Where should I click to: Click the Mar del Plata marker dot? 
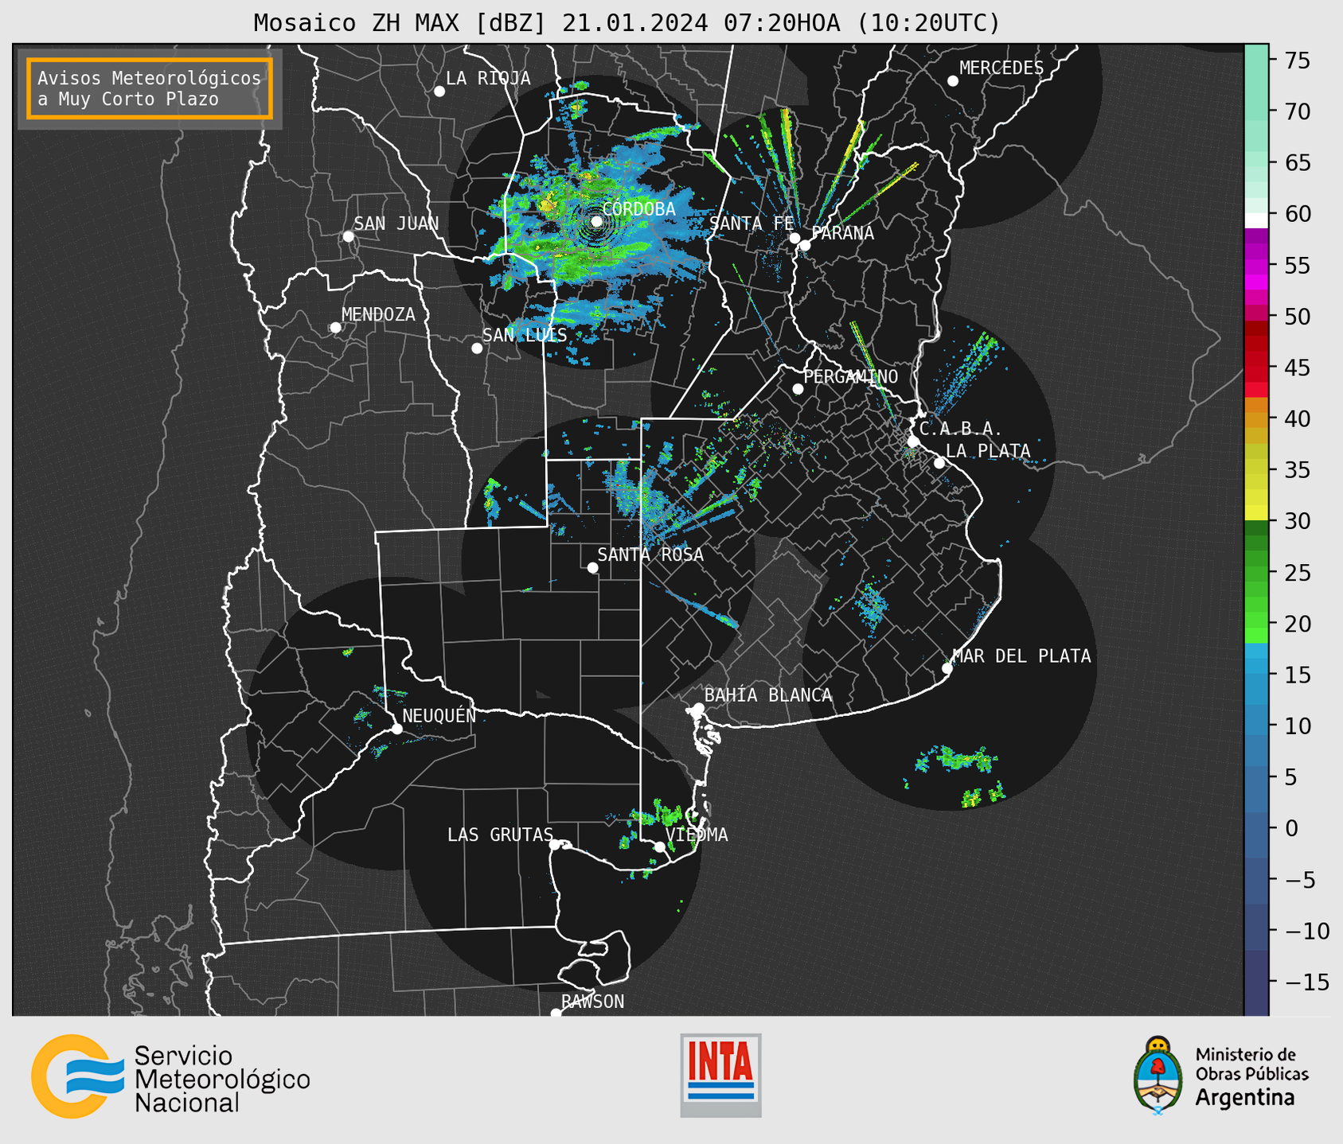[947, 668]
